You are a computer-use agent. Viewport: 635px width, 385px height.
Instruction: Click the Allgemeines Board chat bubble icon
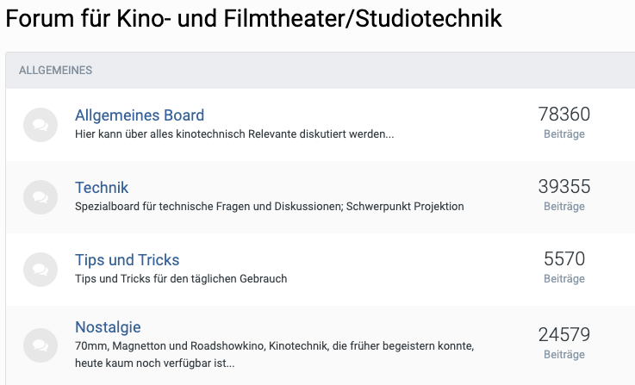click(x=40, y=125)
